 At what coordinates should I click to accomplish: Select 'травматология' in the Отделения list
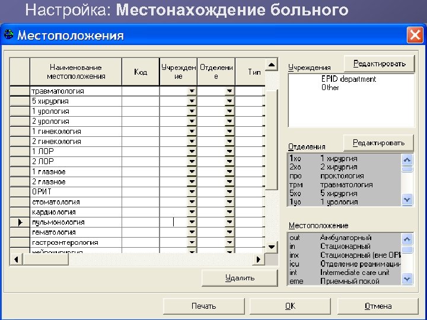345,185
